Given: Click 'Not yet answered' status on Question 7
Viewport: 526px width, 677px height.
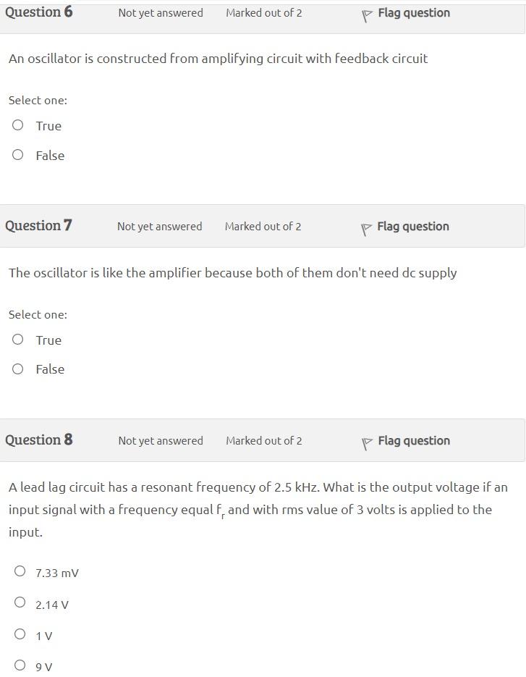Looking at the screenshot, I should coord(159,226).
